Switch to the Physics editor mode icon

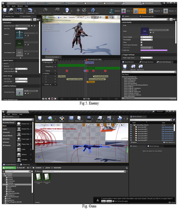pos(166,11)
